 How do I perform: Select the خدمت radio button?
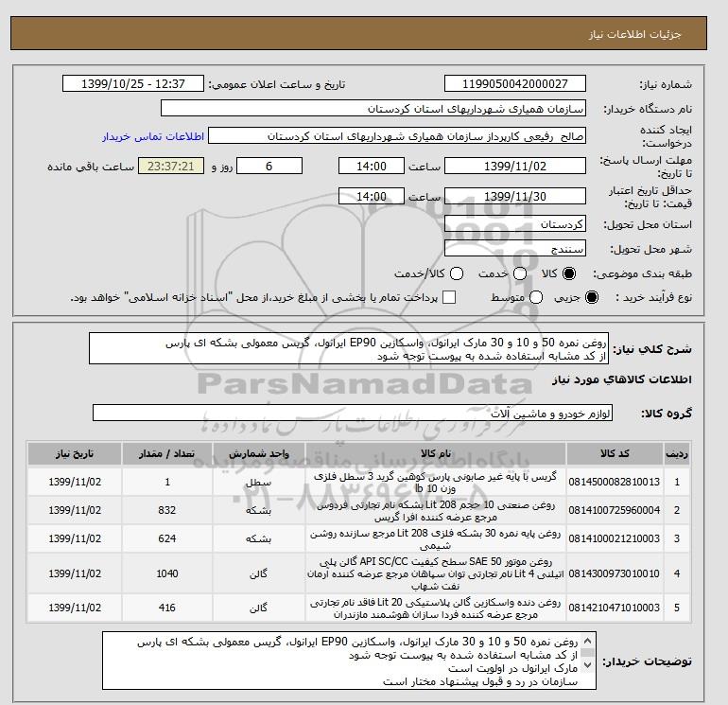[x=520, y=273]
